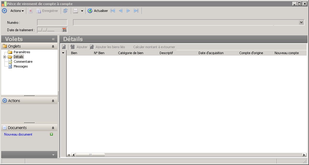Click the Bien column header
The height and width of the screenshot is (165, 309).
pyautogui.click(x=74, y=53)
